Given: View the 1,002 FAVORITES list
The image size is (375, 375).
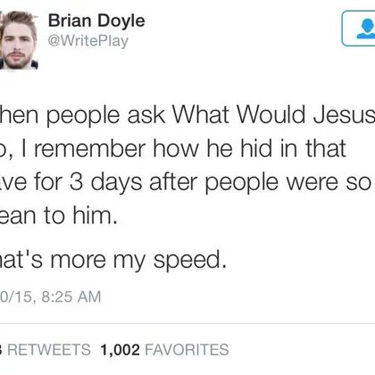Looking at the screenshot, I should [x=164, y=349].
